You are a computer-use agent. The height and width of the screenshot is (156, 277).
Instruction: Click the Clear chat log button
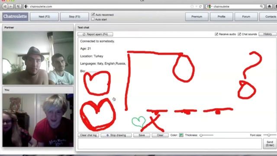click(x=88, y=135)
